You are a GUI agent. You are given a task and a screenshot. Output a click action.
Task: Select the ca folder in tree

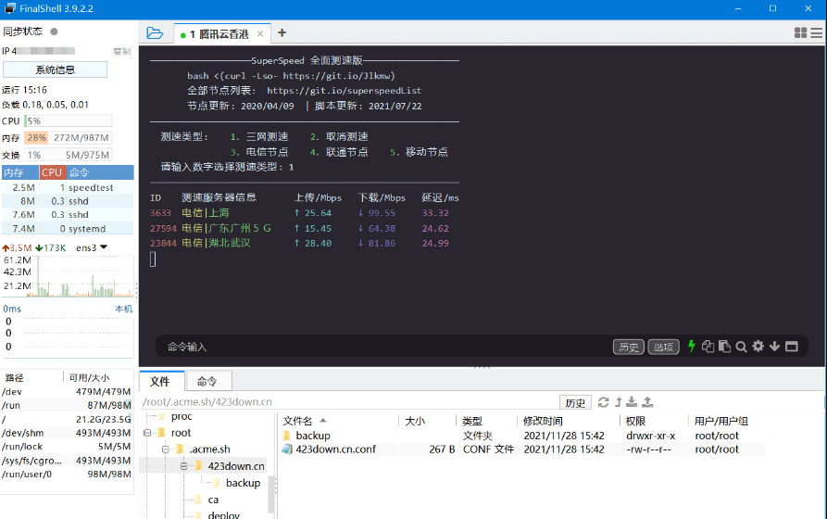[213, 500]
